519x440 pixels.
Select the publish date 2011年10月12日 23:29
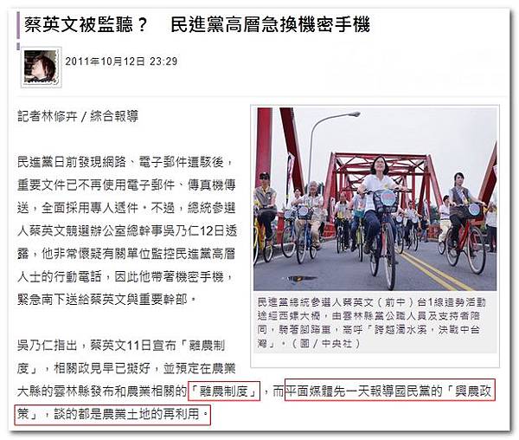coord(121,61)
